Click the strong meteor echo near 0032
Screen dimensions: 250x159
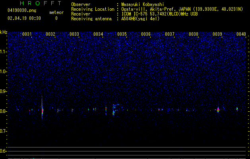42,111
